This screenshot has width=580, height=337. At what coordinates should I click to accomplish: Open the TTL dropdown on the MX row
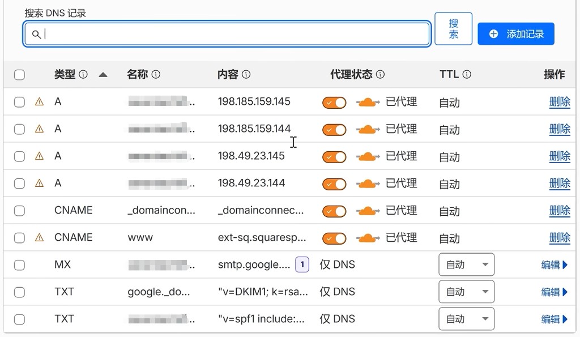pos(467,265)
